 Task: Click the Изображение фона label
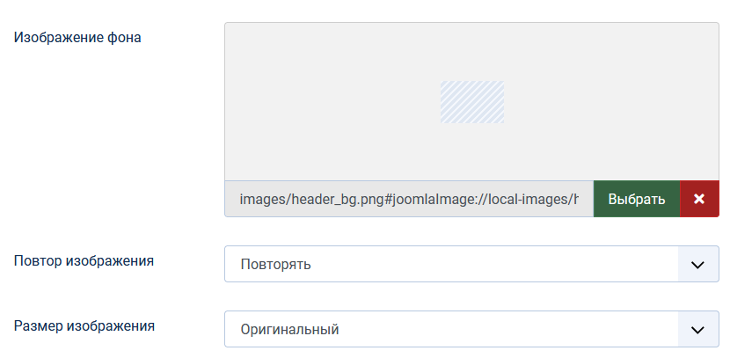click(77, 38)
